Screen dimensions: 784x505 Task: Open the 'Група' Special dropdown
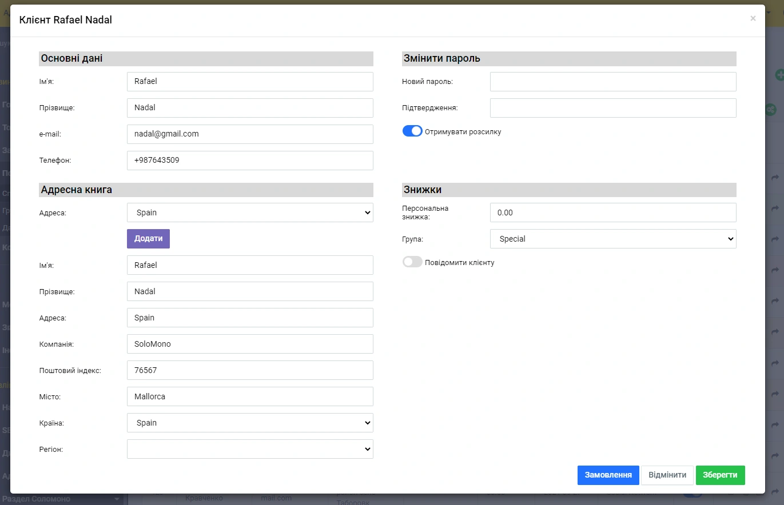click(613, 239)
